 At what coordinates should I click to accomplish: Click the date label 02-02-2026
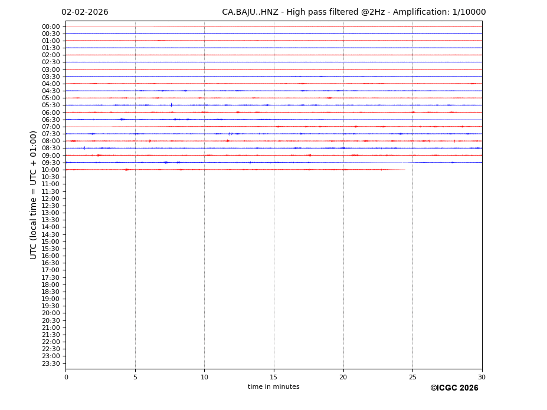coord(84,12)
